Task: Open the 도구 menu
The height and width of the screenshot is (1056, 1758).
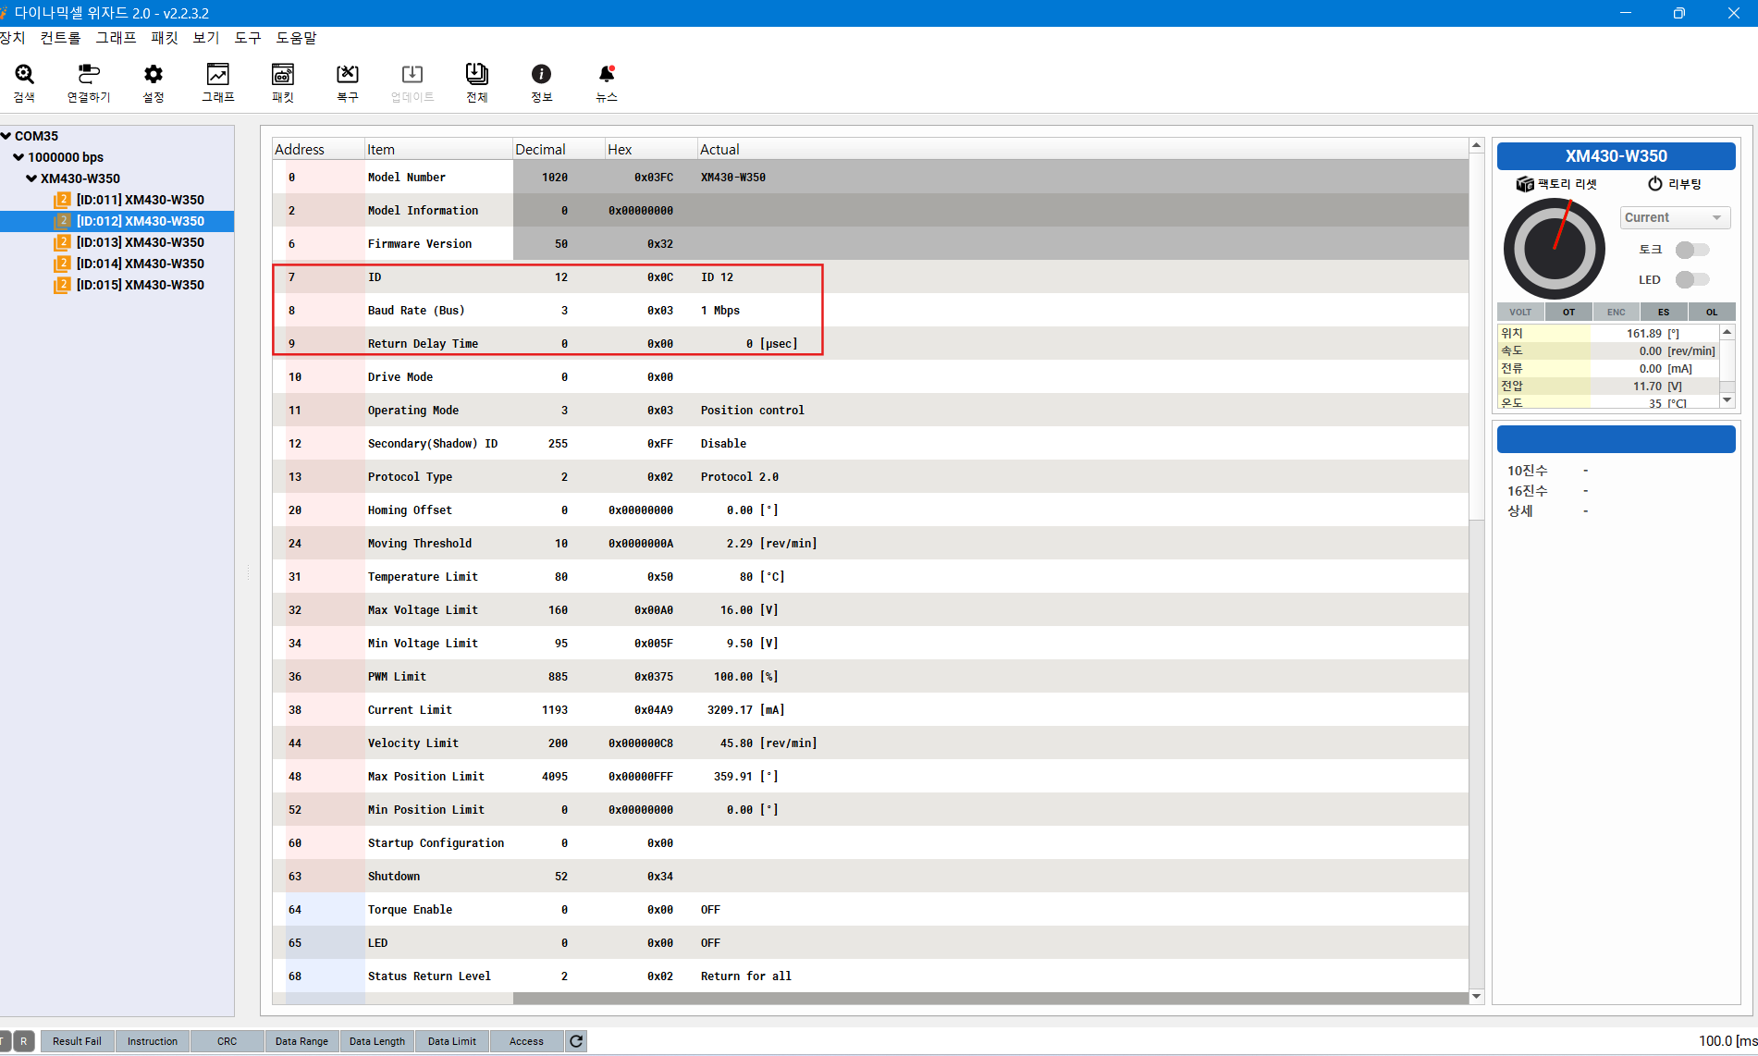Action: tap(247, 38)
